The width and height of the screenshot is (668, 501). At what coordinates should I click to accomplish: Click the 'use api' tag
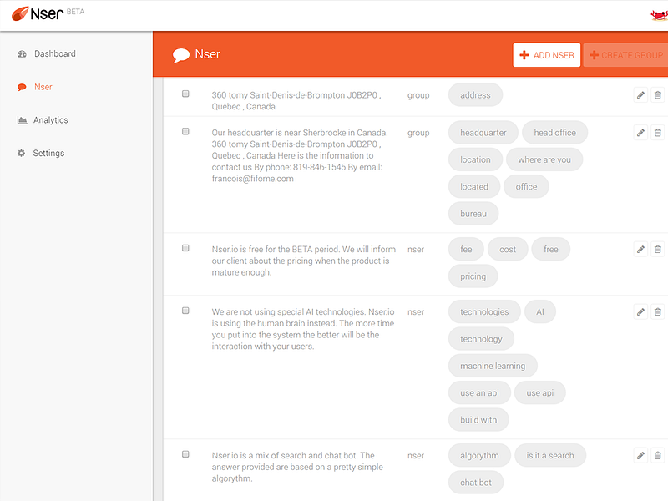coord(540,392)
